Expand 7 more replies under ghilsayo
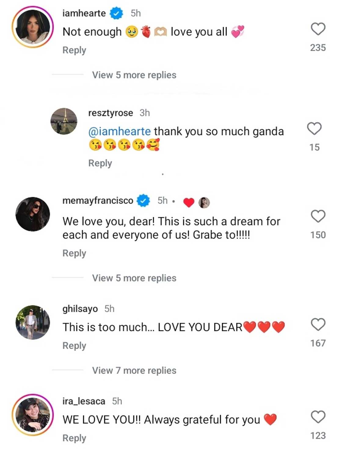Screen dimensions: 342x455 click(134, 371)
